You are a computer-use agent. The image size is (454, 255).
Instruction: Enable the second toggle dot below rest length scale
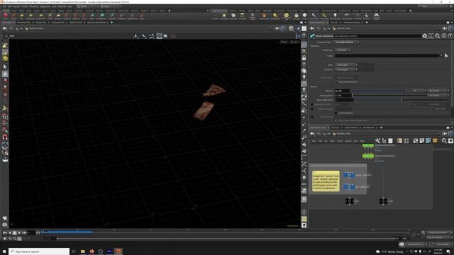312,109
